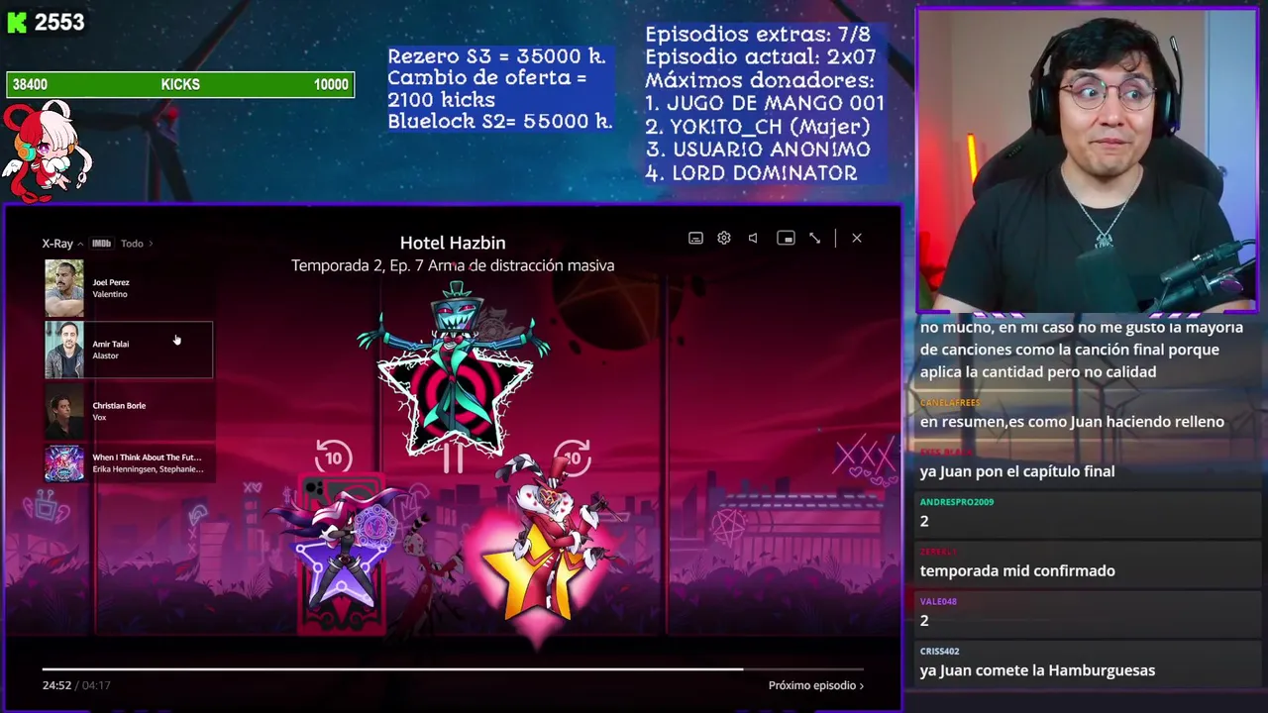Click the KICKS goal progress bar

point(180,85)
